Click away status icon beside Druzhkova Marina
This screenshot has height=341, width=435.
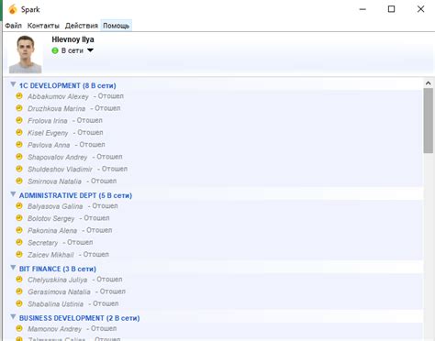19,108
